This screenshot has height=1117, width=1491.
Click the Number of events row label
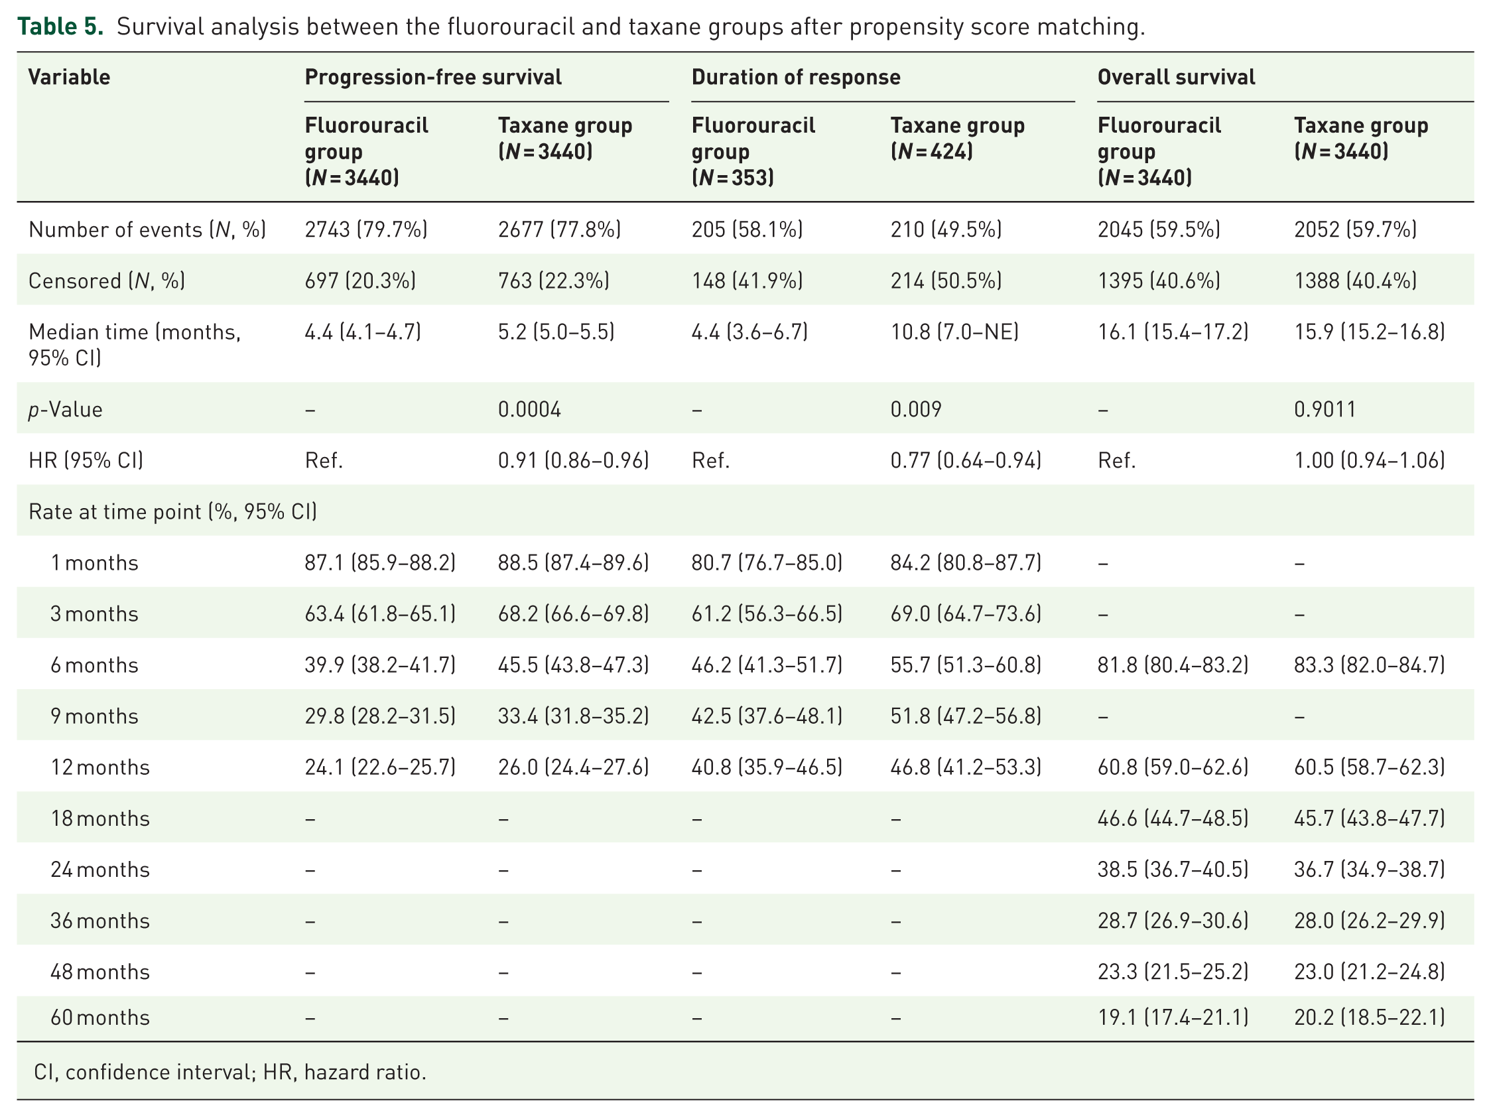tap(147, 230)
